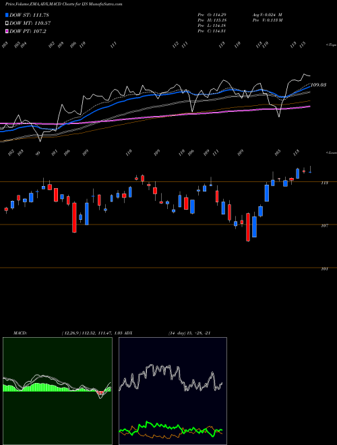Click the 'Pre C: 114.31' close value
The height and width of the screenshot is (445, 337).
[x=212, y=31]
